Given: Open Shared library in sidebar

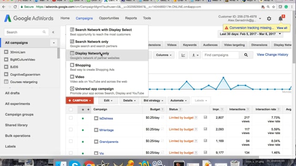Looking at the screenshot, I should 16,125.
